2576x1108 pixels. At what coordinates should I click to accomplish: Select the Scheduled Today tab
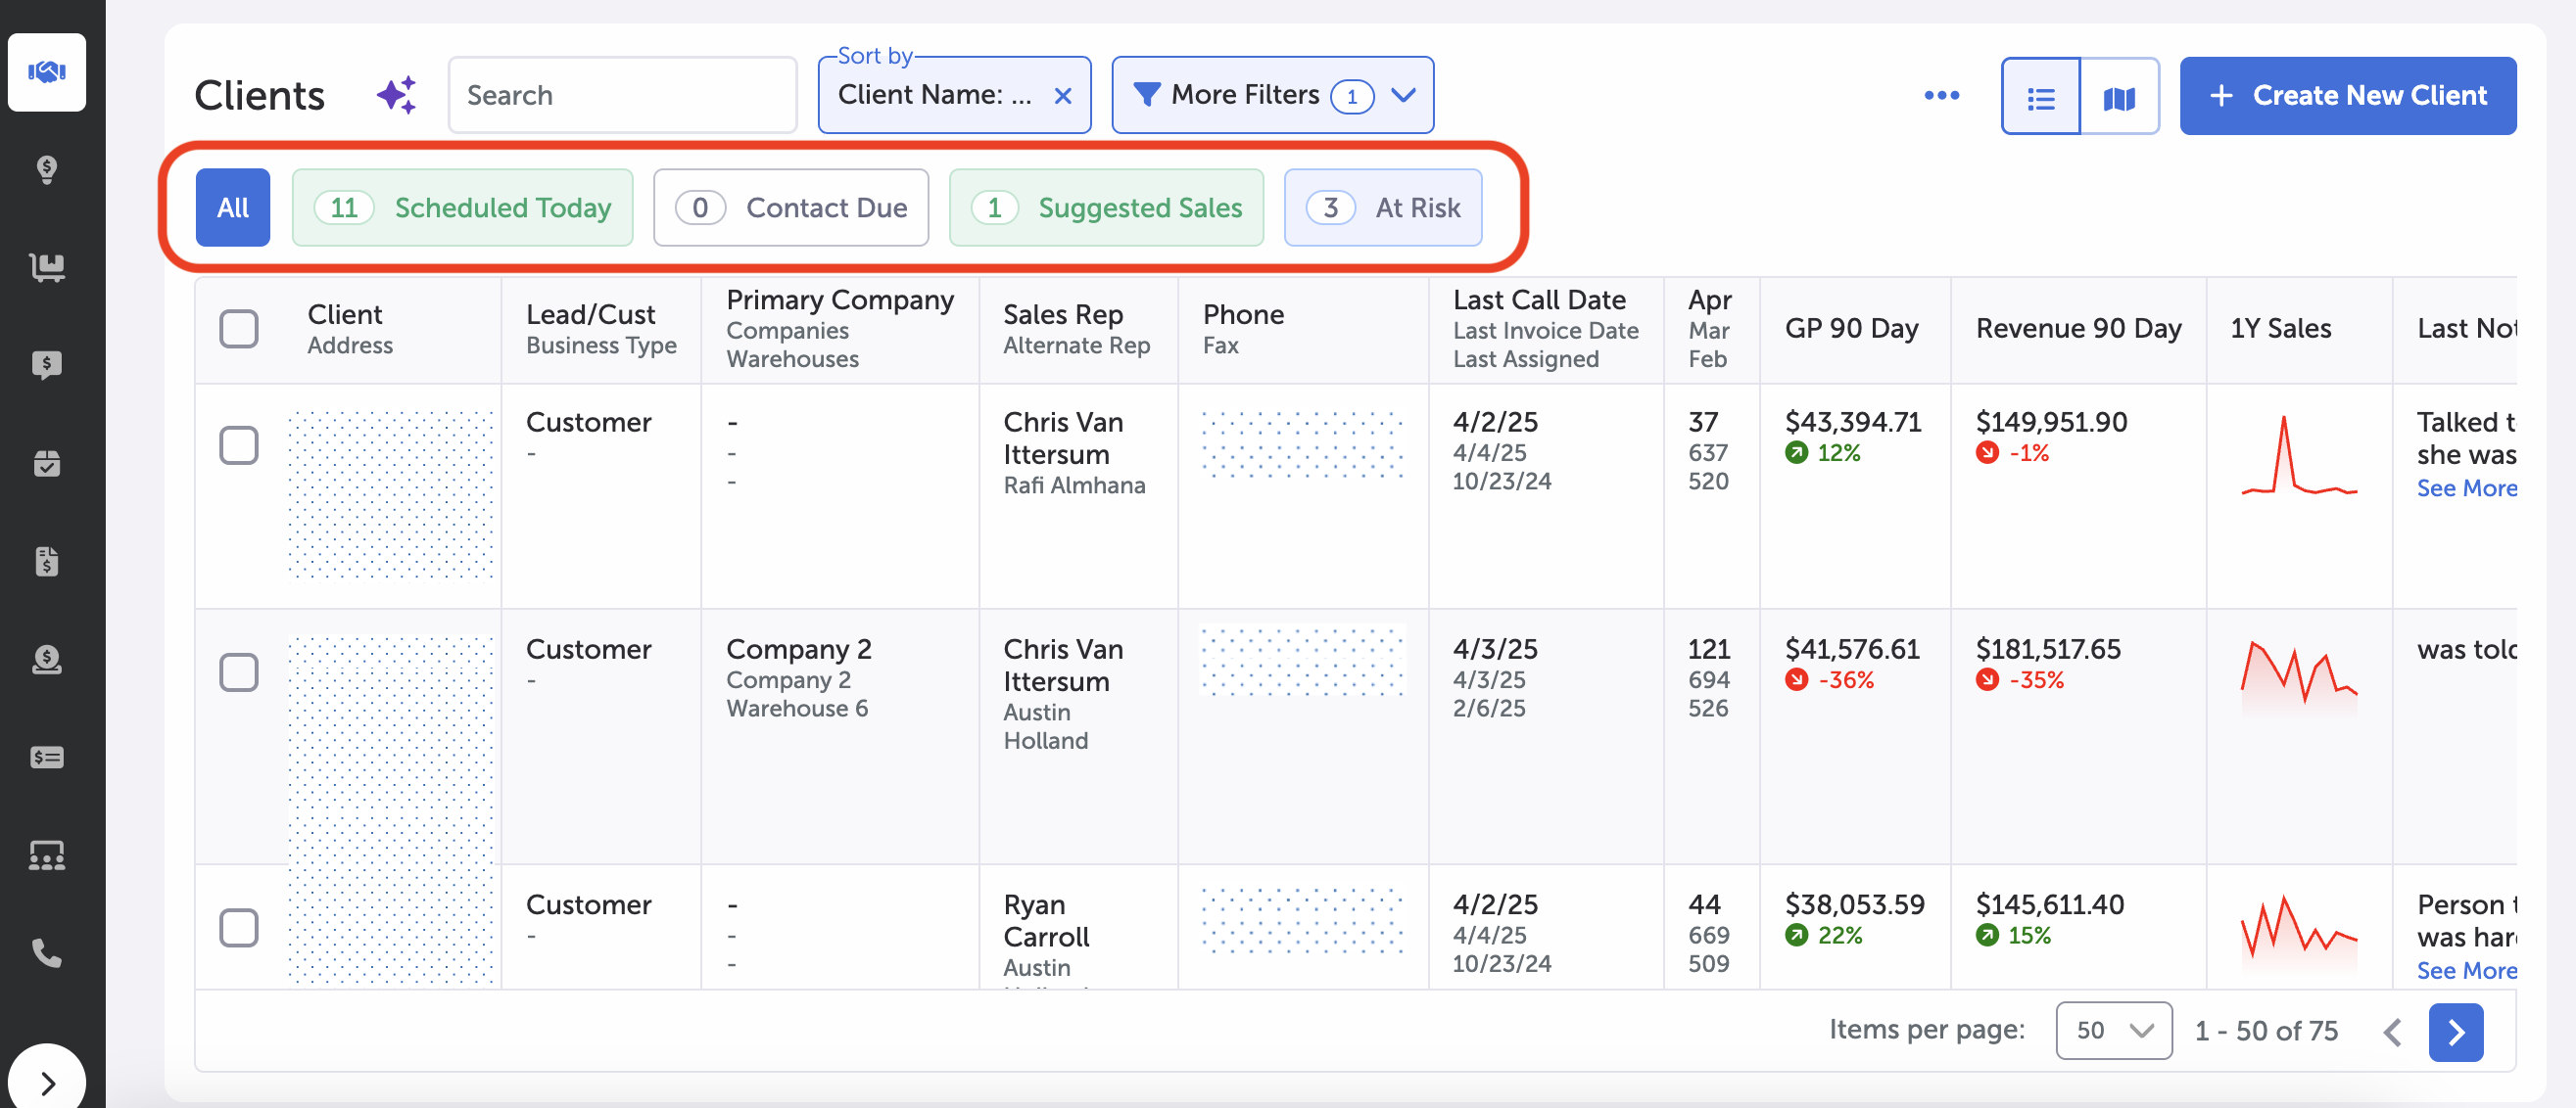[462, 208]
